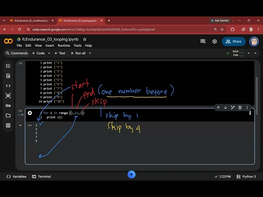Collapse the header with the up chevron
This screenshot has height=197, width=263.
pos(255,53)
